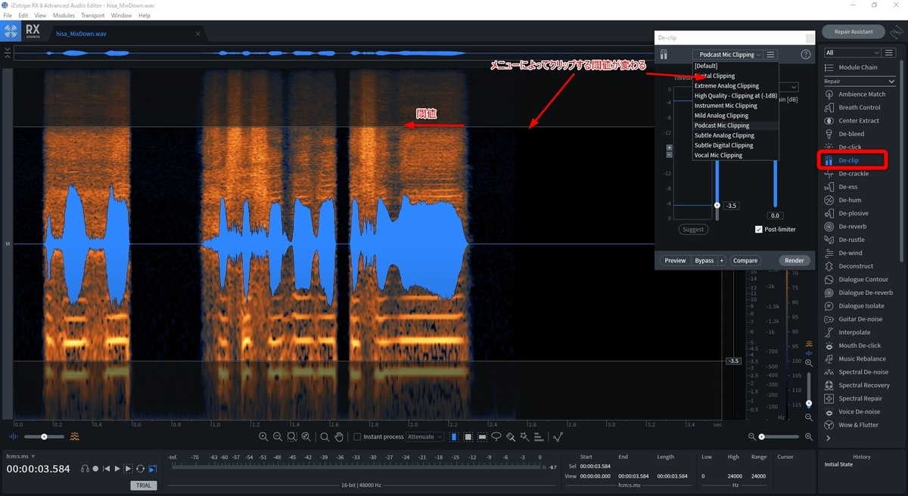Click the Render button

coord(794,260)
